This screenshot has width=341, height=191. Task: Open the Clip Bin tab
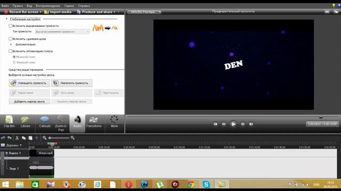coord(9,121)
